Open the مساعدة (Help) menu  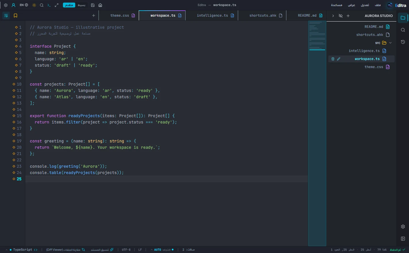tap(337, 5)
